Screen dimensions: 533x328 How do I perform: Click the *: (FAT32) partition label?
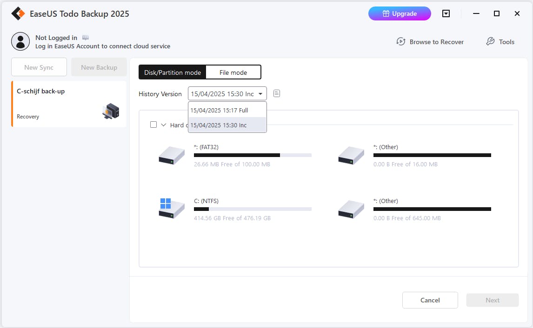tap(206, 147)
